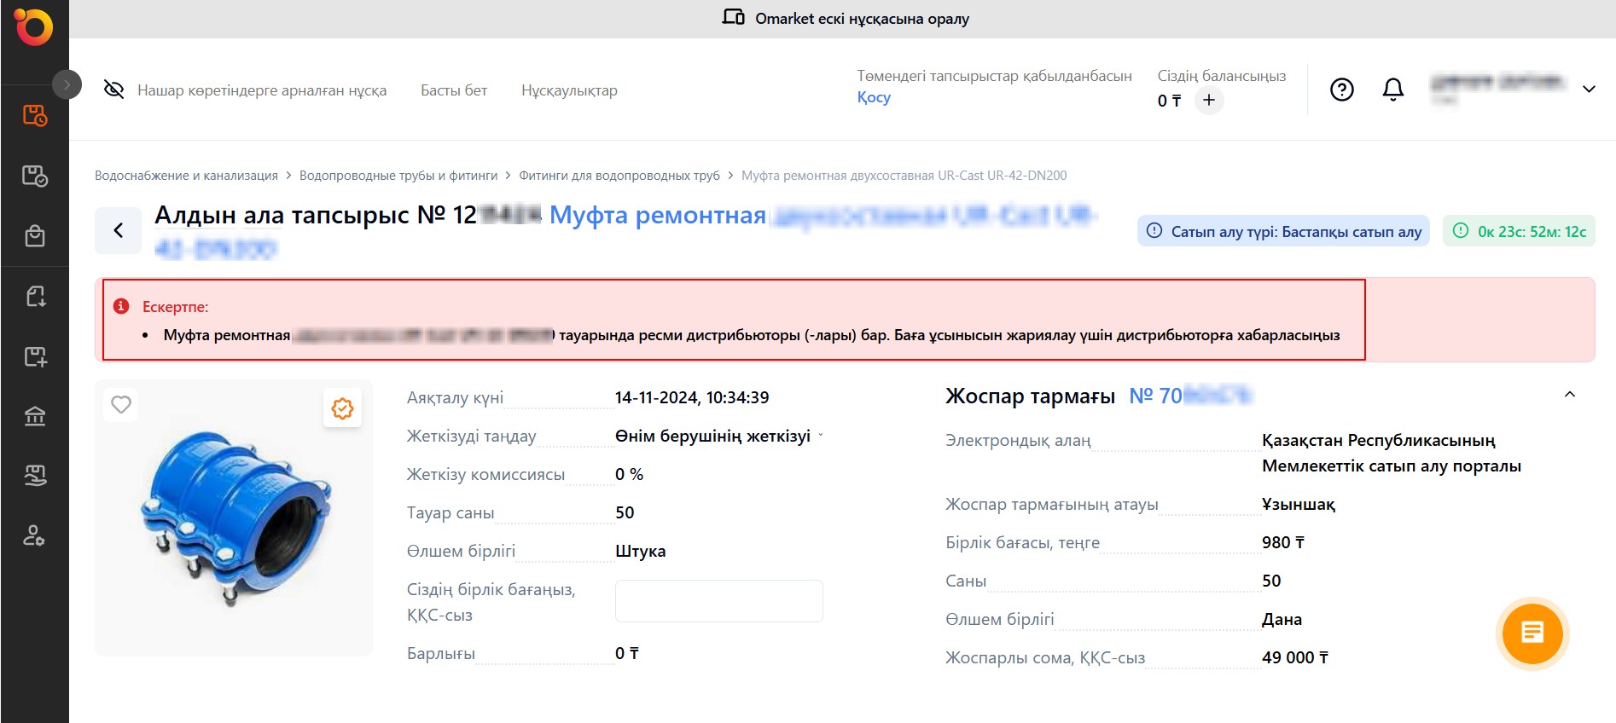The width and height of the screenshot is (1616, 723).
Task: Click plan item name 'Ұзыншақ'
Action: point(1299,505)
